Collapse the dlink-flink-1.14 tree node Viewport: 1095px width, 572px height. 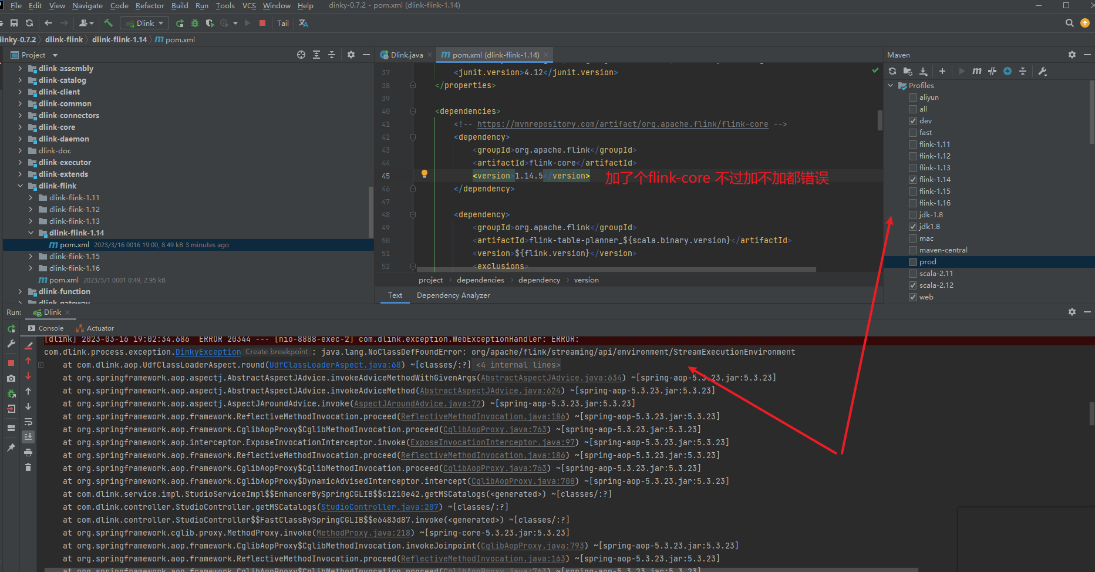31,233
